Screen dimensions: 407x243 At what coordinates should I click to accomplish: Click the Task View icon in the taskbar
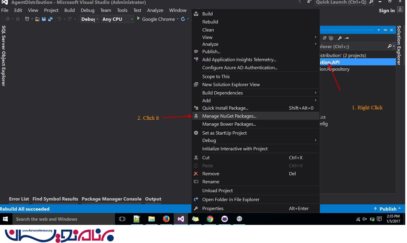122,219
